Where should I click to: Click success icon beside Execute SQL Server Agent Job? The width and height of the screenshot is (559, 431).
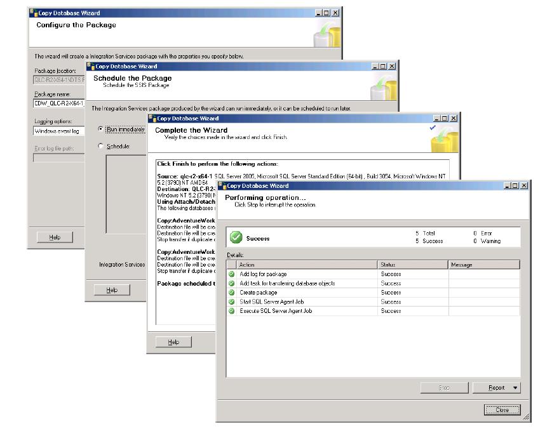click(232, 311)
